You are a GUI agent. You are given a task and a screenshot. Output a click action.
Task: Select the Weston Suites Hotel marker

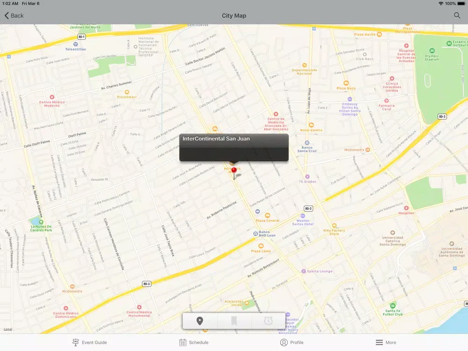(x=303, y=216)
